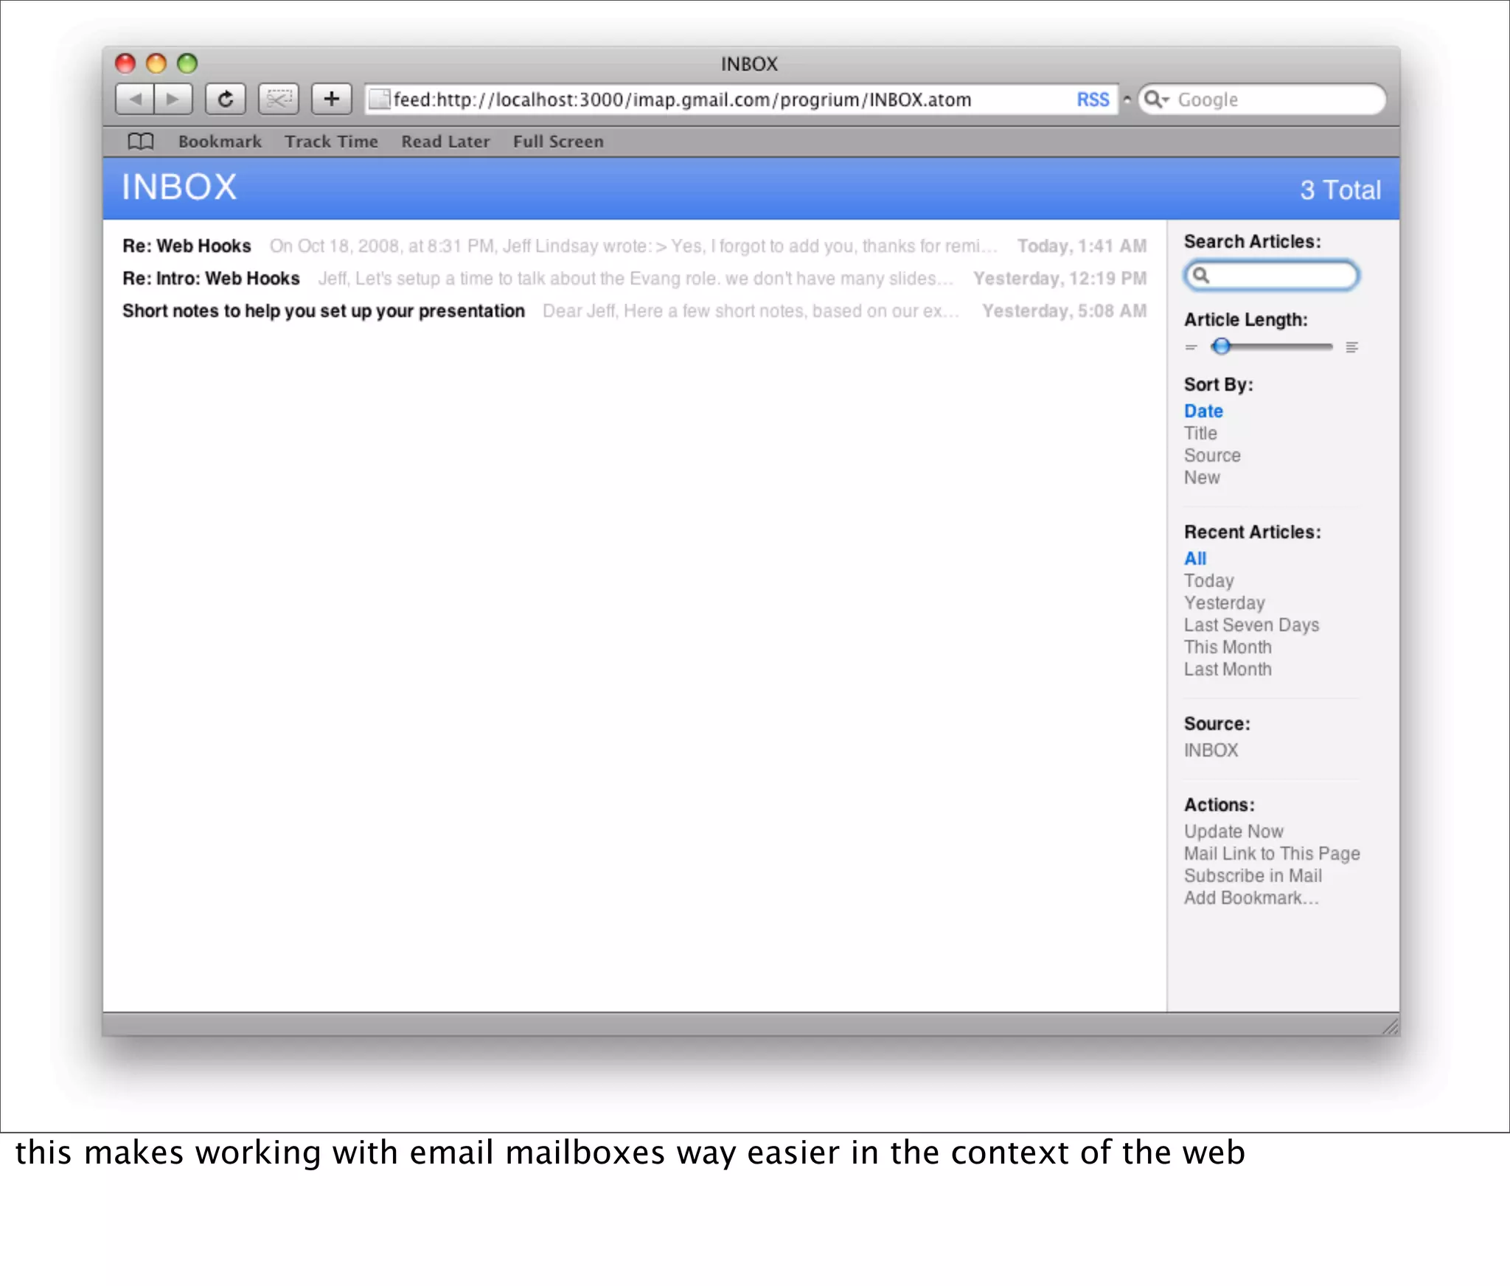Screen dimensions: 1510x1286
Task: Sort articles by Title
Action: pyautogui.click(x=1200, y=433)
